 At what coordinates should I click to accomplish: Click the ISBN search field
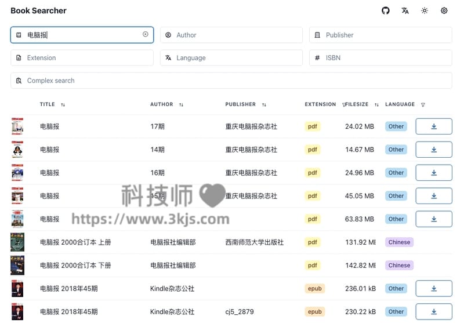point(380,57)
